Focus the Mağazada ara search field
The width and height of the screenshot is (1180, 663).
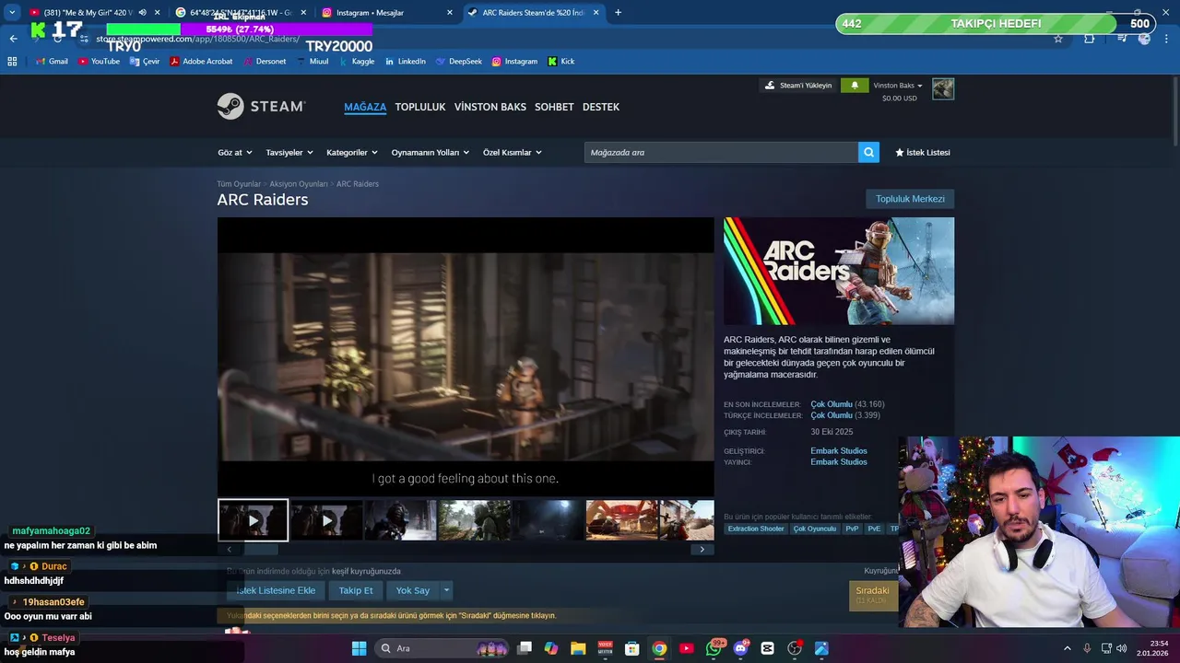[721, 153]
